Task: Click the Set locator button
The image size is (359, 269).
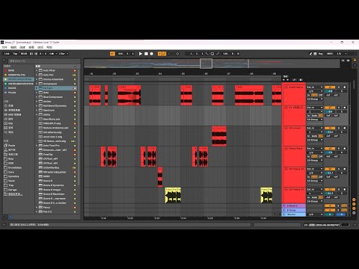Action: pyautogui.click(x=286, y=76)
